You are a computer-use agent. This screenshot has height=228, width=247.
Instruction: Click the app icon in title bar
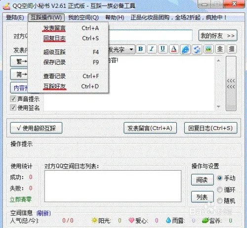[x=6, y=6]
